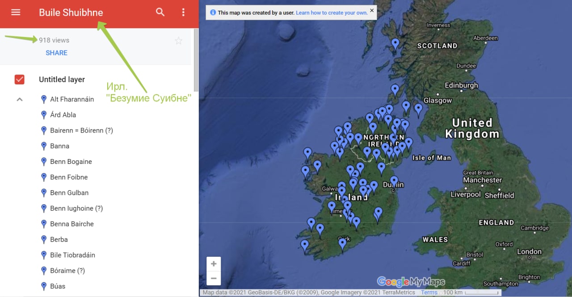Open the Bóraime (?) entry
The height and width of the screenshot is (297, 572).
tap(67, 271)
